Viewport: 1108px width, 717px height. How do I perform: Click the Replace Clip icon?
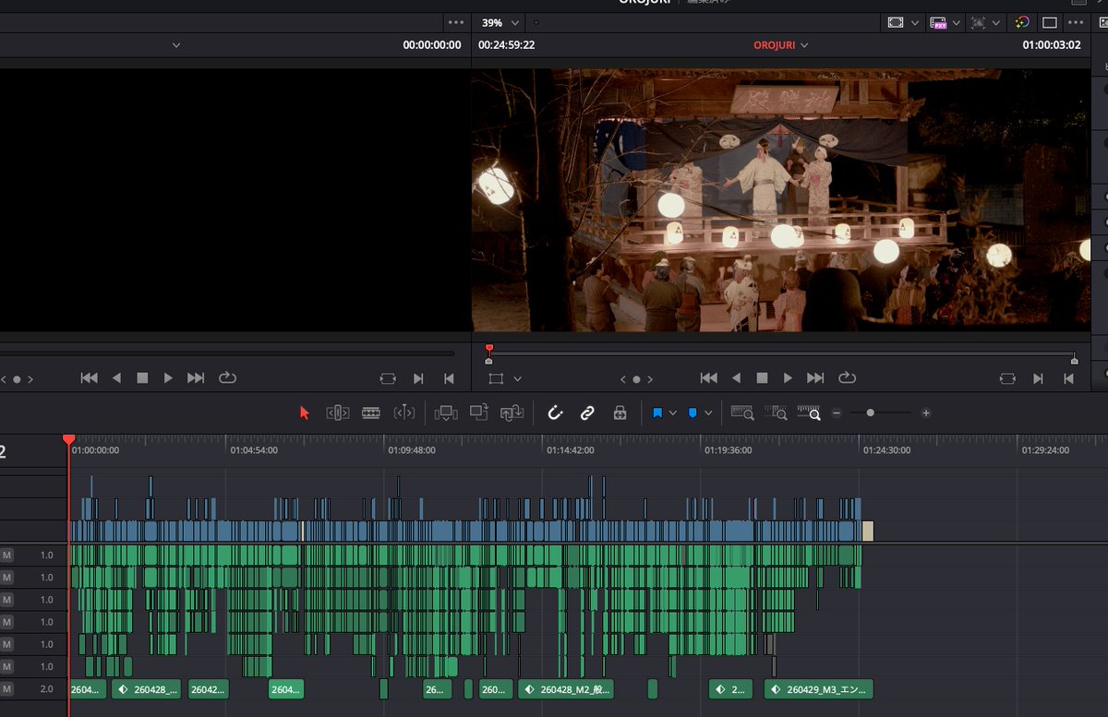[x=512, y=413]
